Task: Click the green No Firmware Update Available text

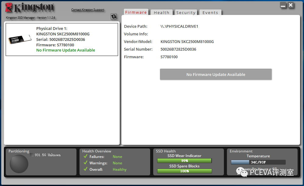Action: [x=65, y=50]
